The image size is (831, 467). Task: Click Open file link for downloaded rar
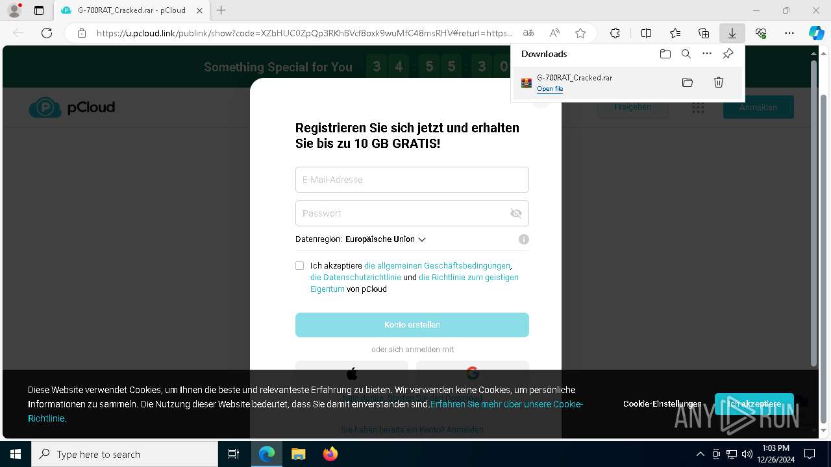point(550,89)
